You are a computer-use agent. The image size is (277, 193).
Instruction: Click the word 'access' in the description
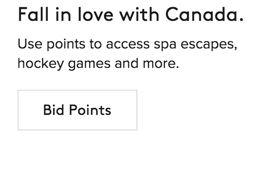click(x=127, y=44)
